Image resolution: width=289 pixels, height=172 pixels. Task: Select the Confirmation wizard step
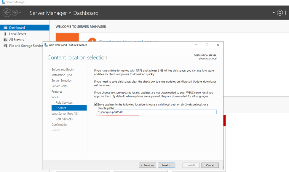[60, 125]
